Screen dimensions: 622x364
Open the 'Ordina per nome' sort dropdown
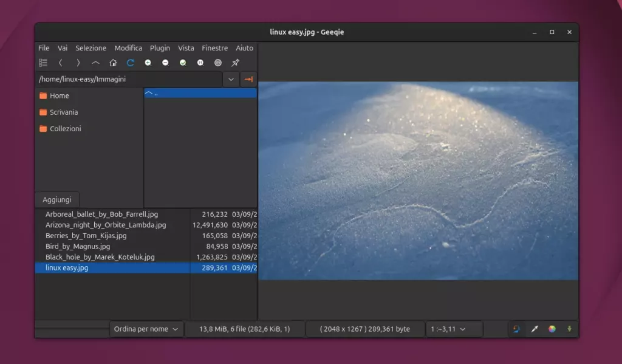pyautogui.click(x=146, y=329)
